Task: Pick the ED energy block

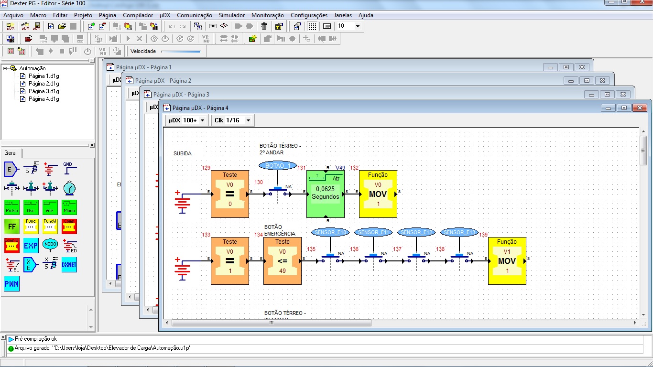Action: (x=69, y=245)
